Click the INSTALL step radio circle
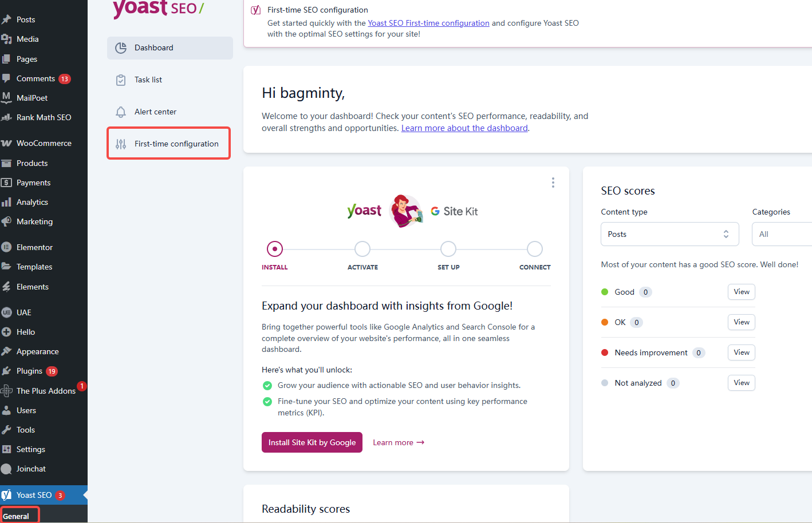The width and height of the screenshot is (812, 523). [x=274, y=248]
